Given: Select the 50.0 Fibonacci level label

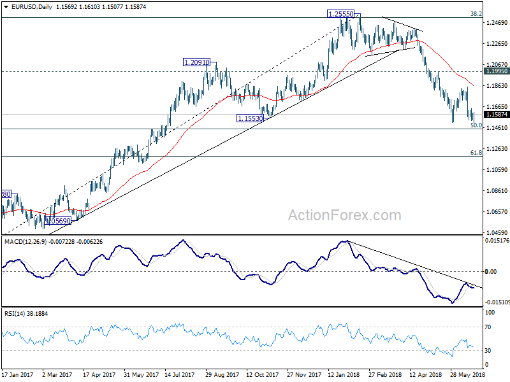Looking at the screenshot, I should pos(476,125).
